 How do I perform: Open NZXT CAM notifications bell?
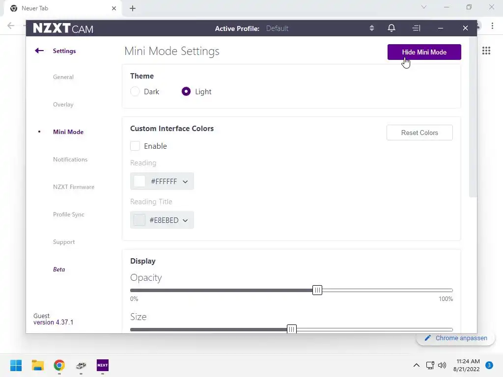pyautogui.click(x=391, y=28)
